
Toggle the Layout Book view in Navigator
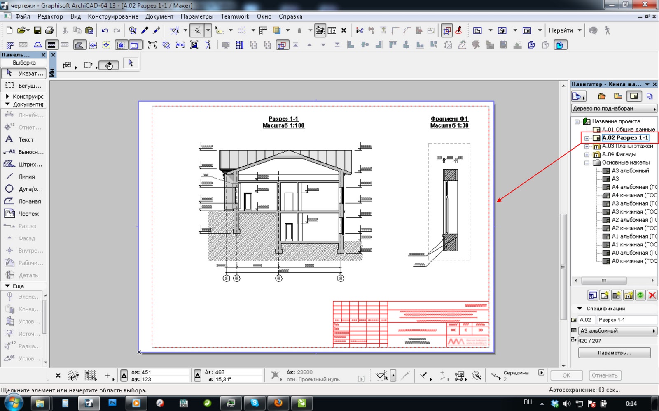634,96
